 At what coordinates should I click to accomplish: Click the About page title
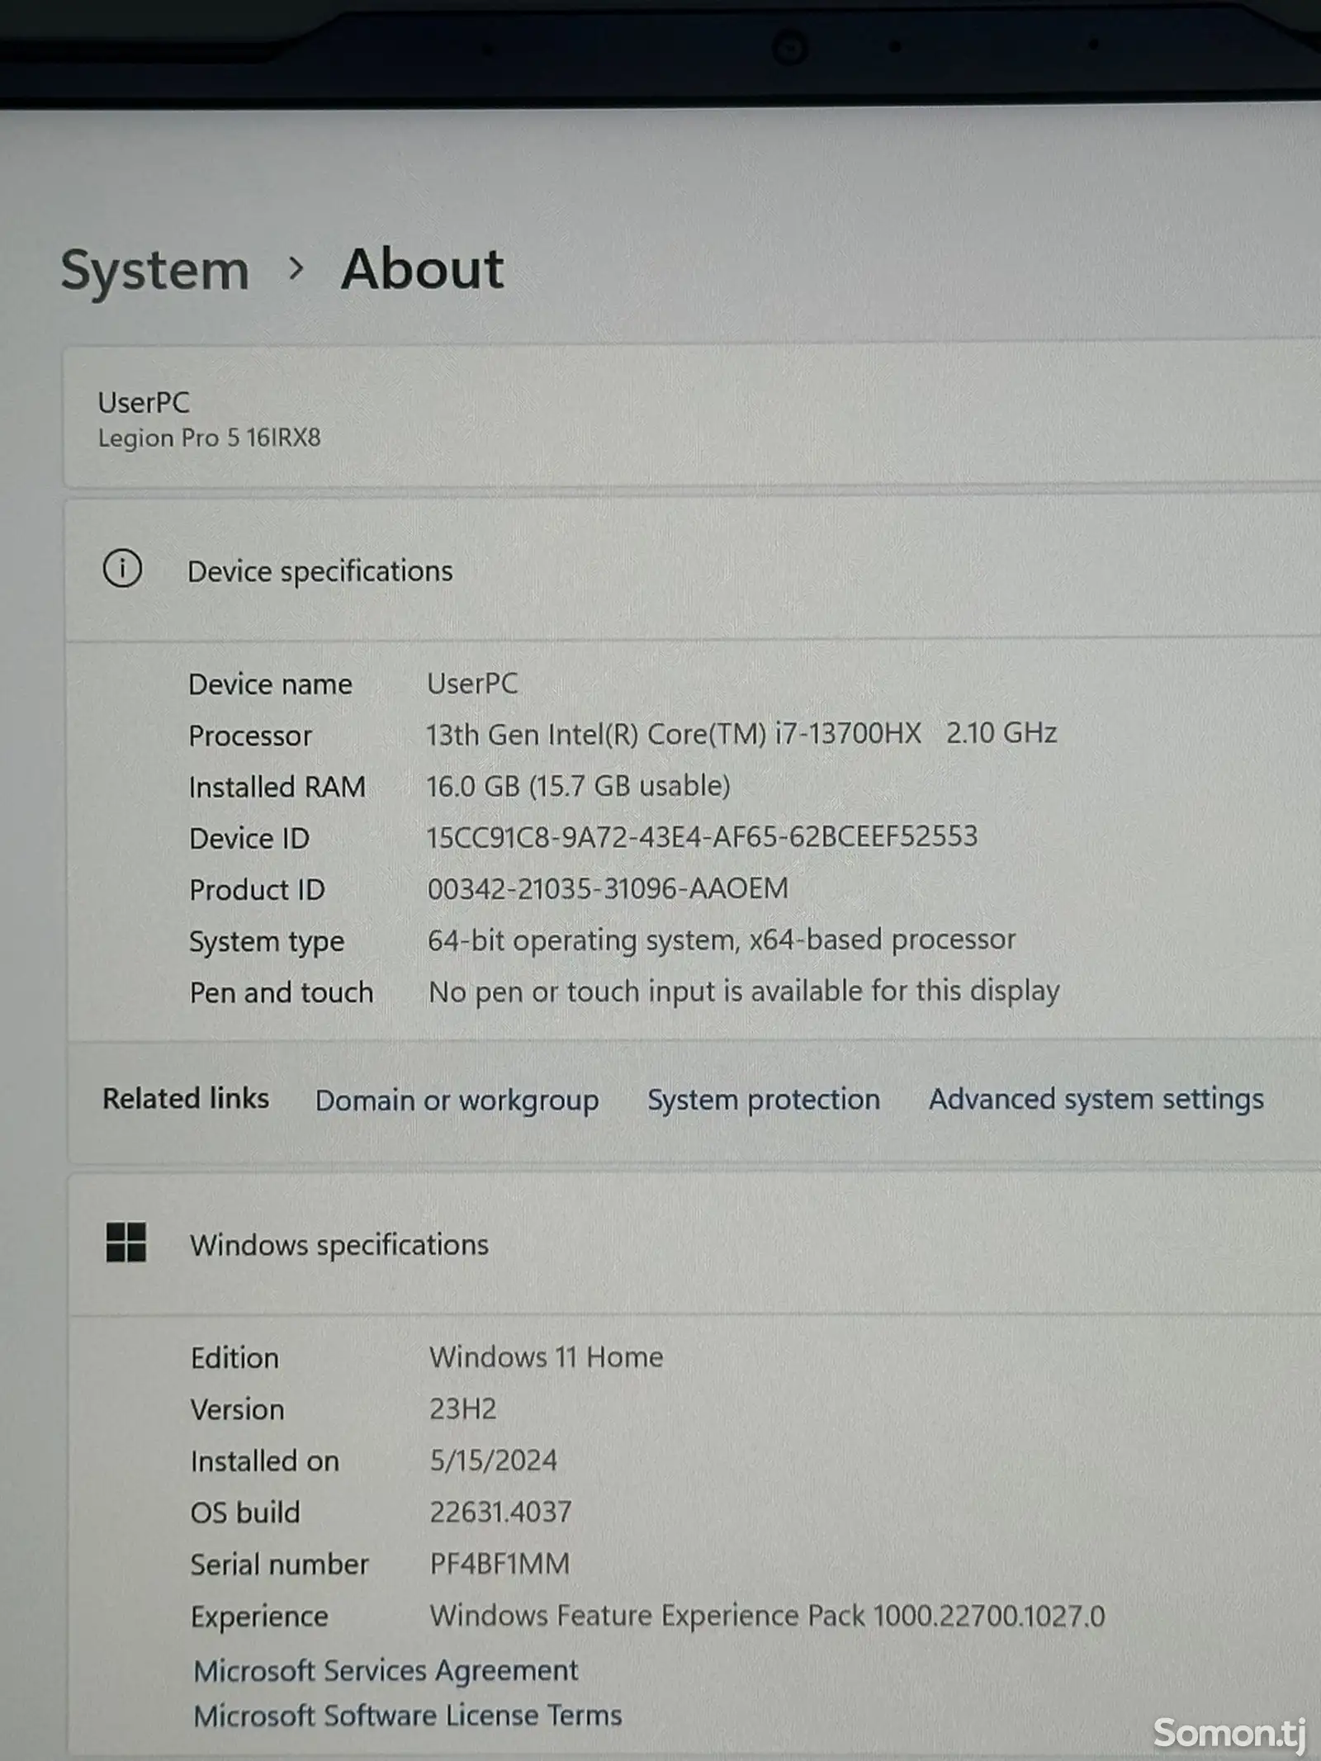pyautogui.click(x=422, y=269)
